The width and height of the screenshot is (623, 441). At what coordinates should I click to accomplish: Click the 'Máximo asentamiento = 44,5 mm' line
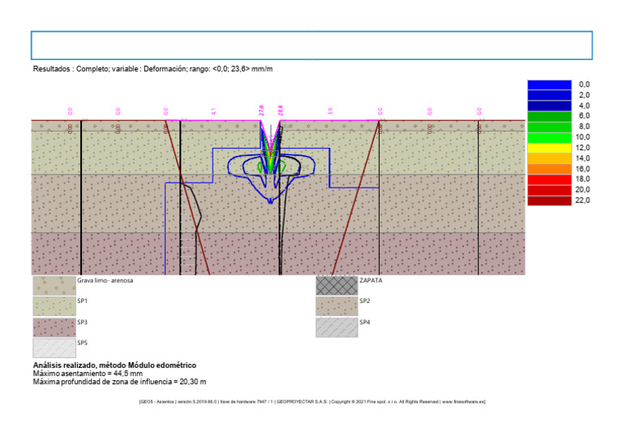pyautogui.click(x=88, y=374)
